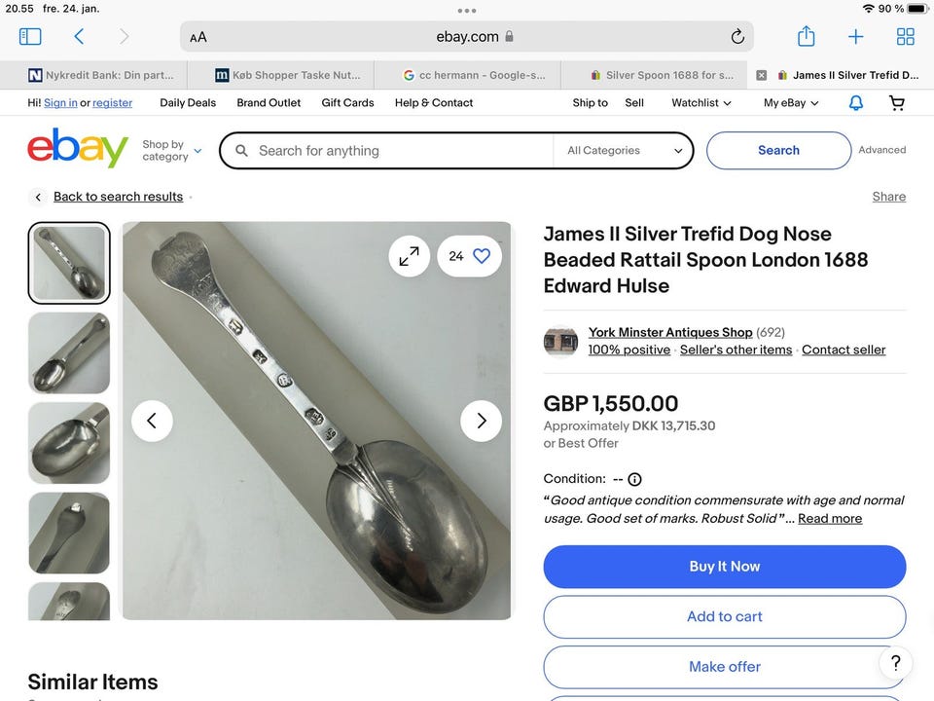Close the James II Silver Trefid tab
The width and height of the screenshot is (934, 701).
[761, 75]
